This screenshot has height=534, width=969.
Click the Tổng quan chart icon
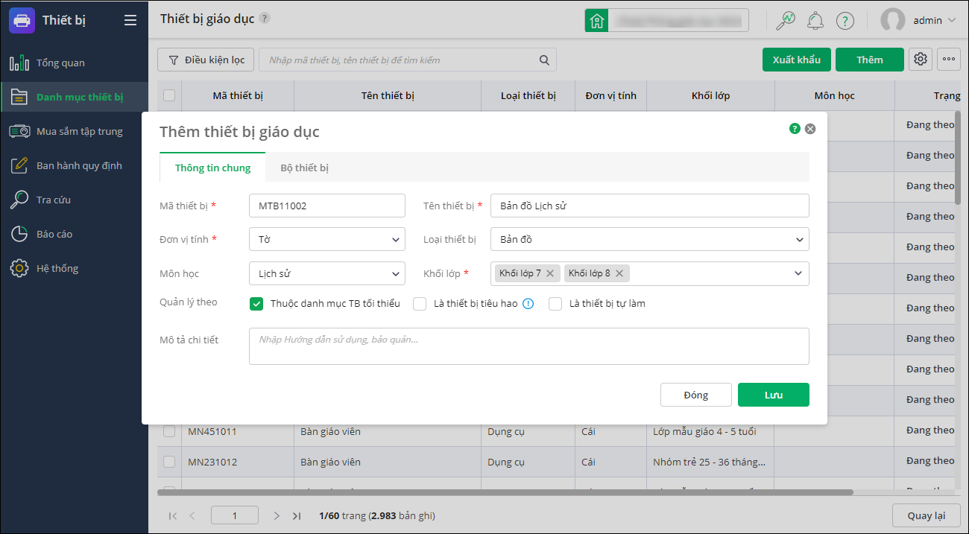coord(19,63)
